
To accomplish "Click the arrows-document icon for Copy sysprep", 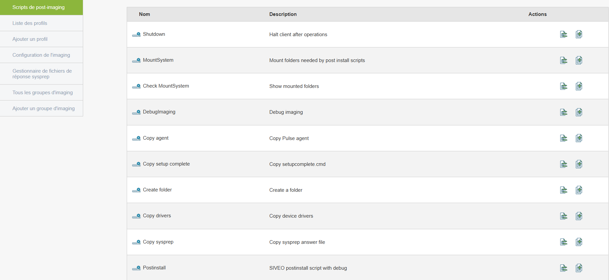I will point(563,242).
